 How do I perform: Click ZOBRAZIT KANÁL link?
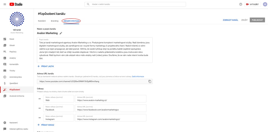tap(230, 20)
